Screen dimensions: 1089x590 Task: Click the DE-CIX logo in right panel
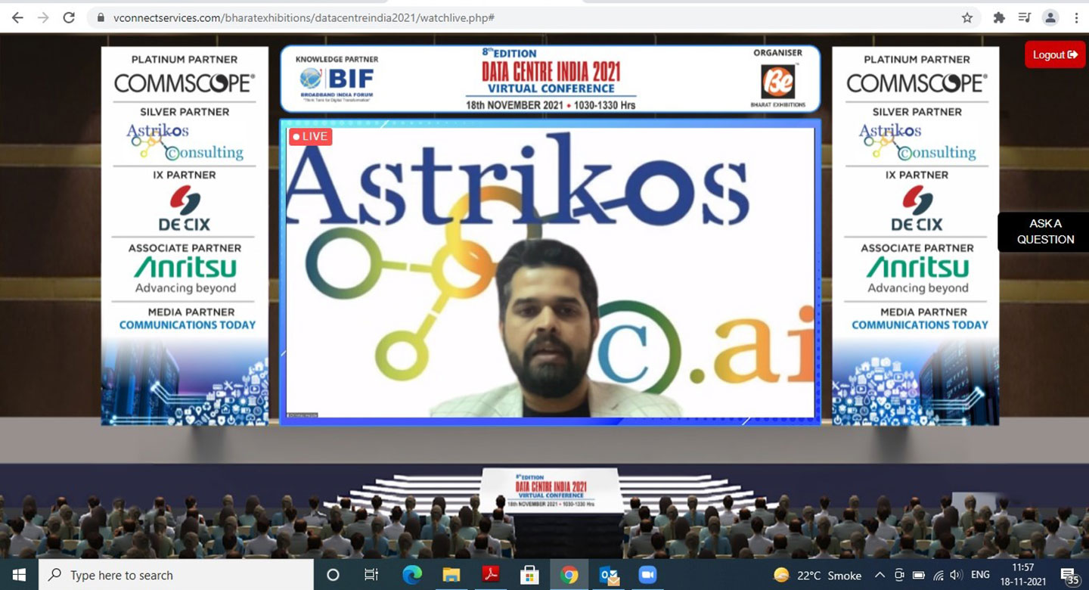(917, 207)
